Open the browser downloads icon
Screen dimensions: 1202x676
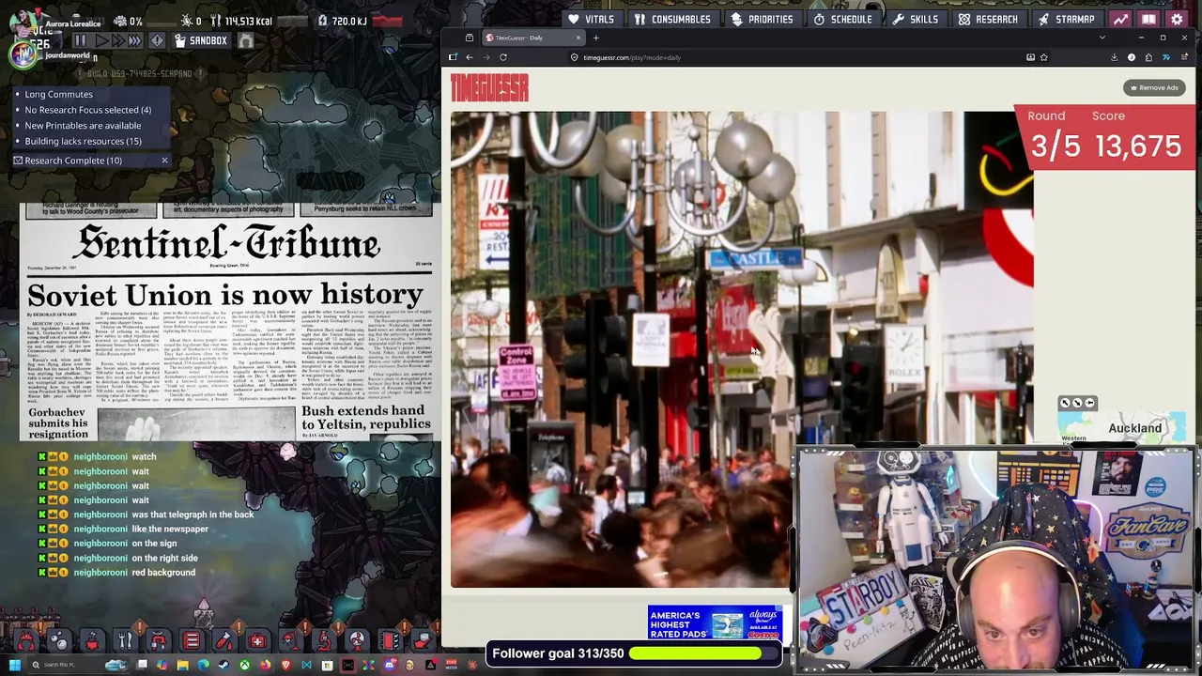1115,57
